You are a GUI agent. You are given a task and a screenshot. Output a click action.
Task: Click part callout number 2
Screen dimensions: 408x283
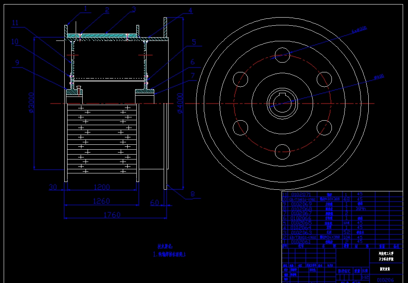(x=107, y=10)
